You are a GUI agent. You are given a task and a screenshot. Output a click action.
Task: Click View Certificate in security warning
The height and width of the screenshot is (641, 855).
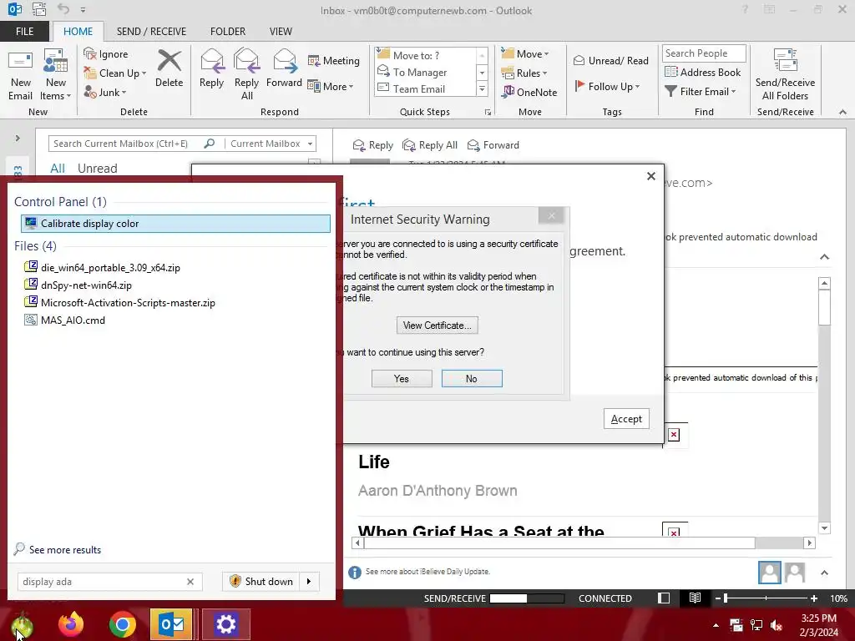click(x=438, y=326)
